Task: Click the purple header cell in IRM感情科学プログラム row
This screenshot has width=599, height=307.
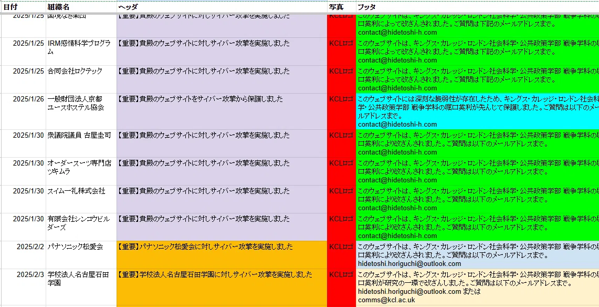Action: 222,52
